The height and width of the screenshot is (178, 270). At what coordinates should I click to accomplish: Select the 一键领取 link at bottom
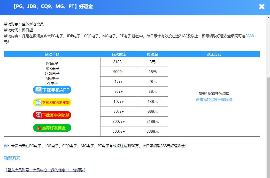point(76,170)
